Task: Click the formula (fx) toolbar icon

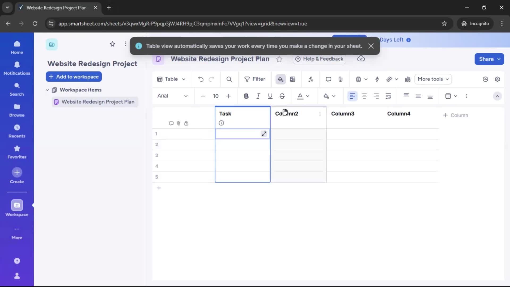Action: click(311, 79)
